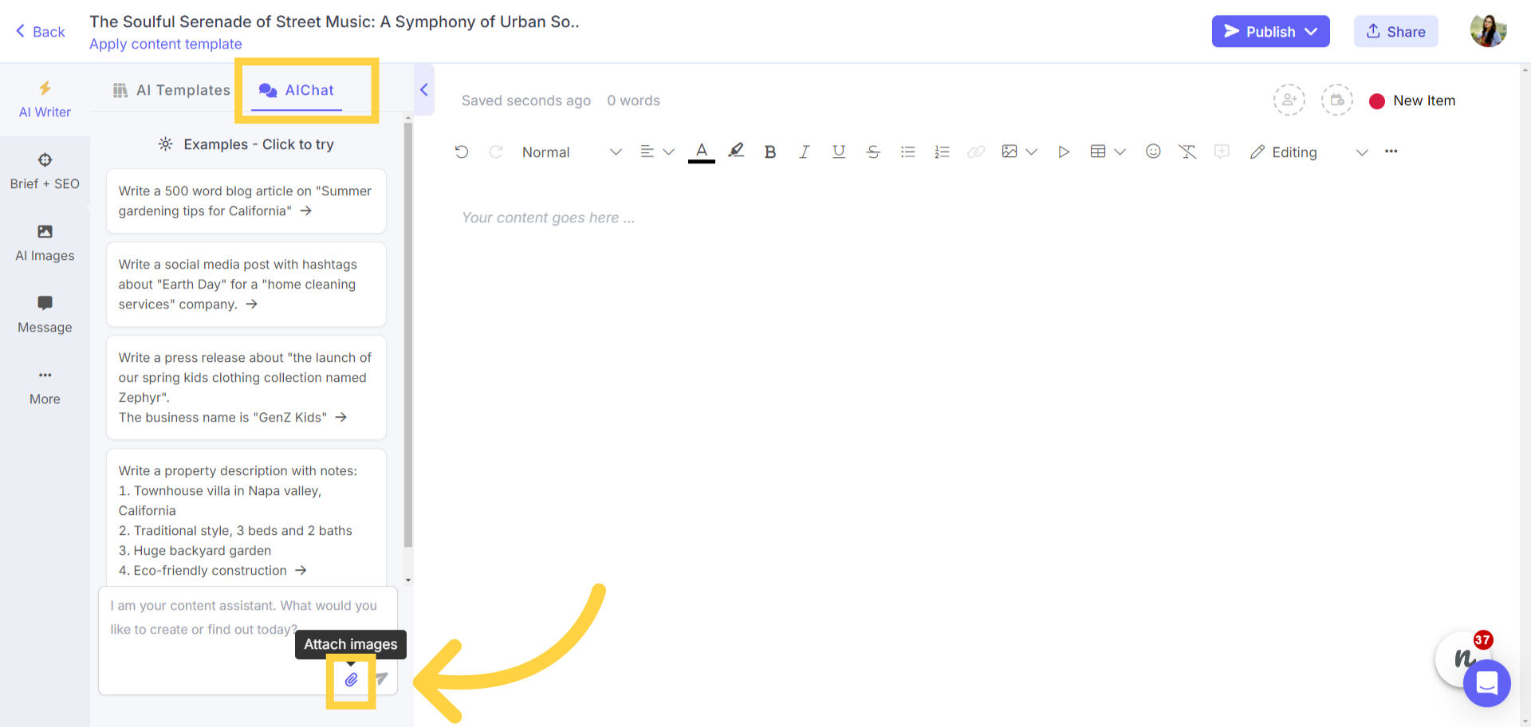Click the examples panel scrollbar
The image size is (1531, 727).
408,335
